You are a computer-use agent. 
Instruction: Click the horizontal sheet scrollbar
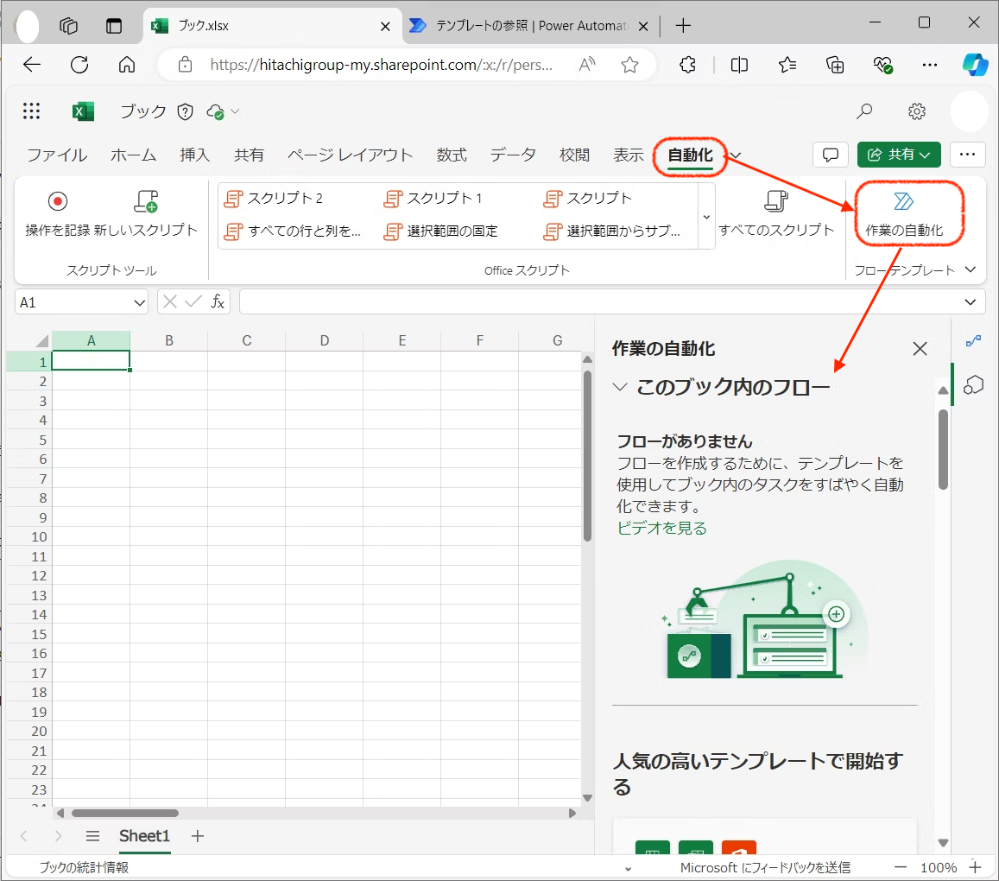click(125, 813)
